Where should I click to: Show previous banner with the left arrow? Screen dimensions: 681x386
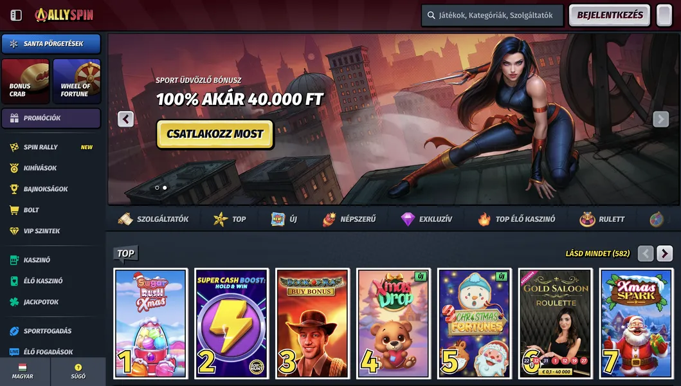pos(125,119)
